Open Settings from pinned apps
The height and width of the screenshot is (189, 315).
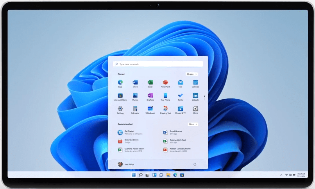(120, 110)
